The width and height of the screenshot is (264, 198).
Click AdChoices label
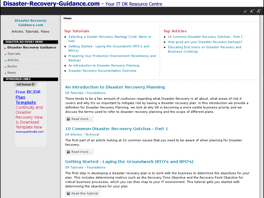click(24, 84)
